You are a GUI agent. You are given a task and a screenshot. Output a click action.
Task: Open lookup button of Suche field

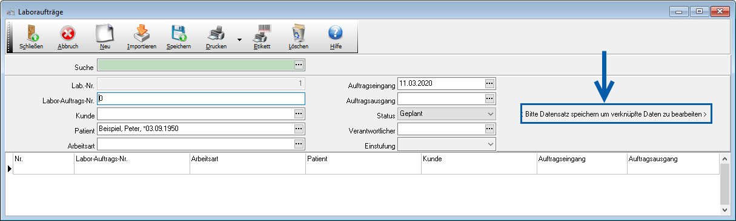click(299, 65)
